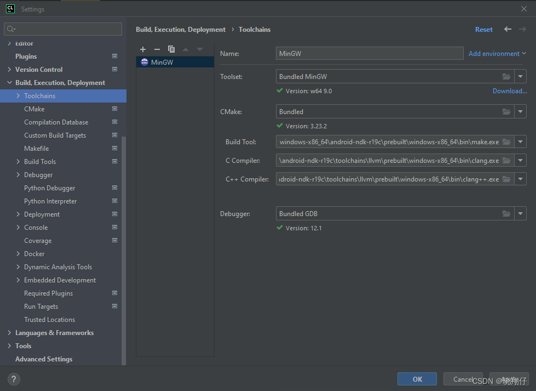
Task: Select MinGW toolchain in list
Action: point(175,62)
